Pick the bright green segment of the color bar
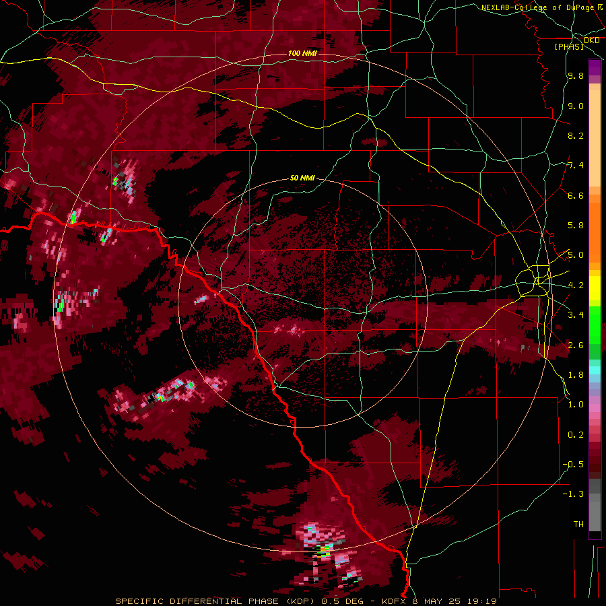This screenshot has height=606, width=606. (x=595, y=325)
